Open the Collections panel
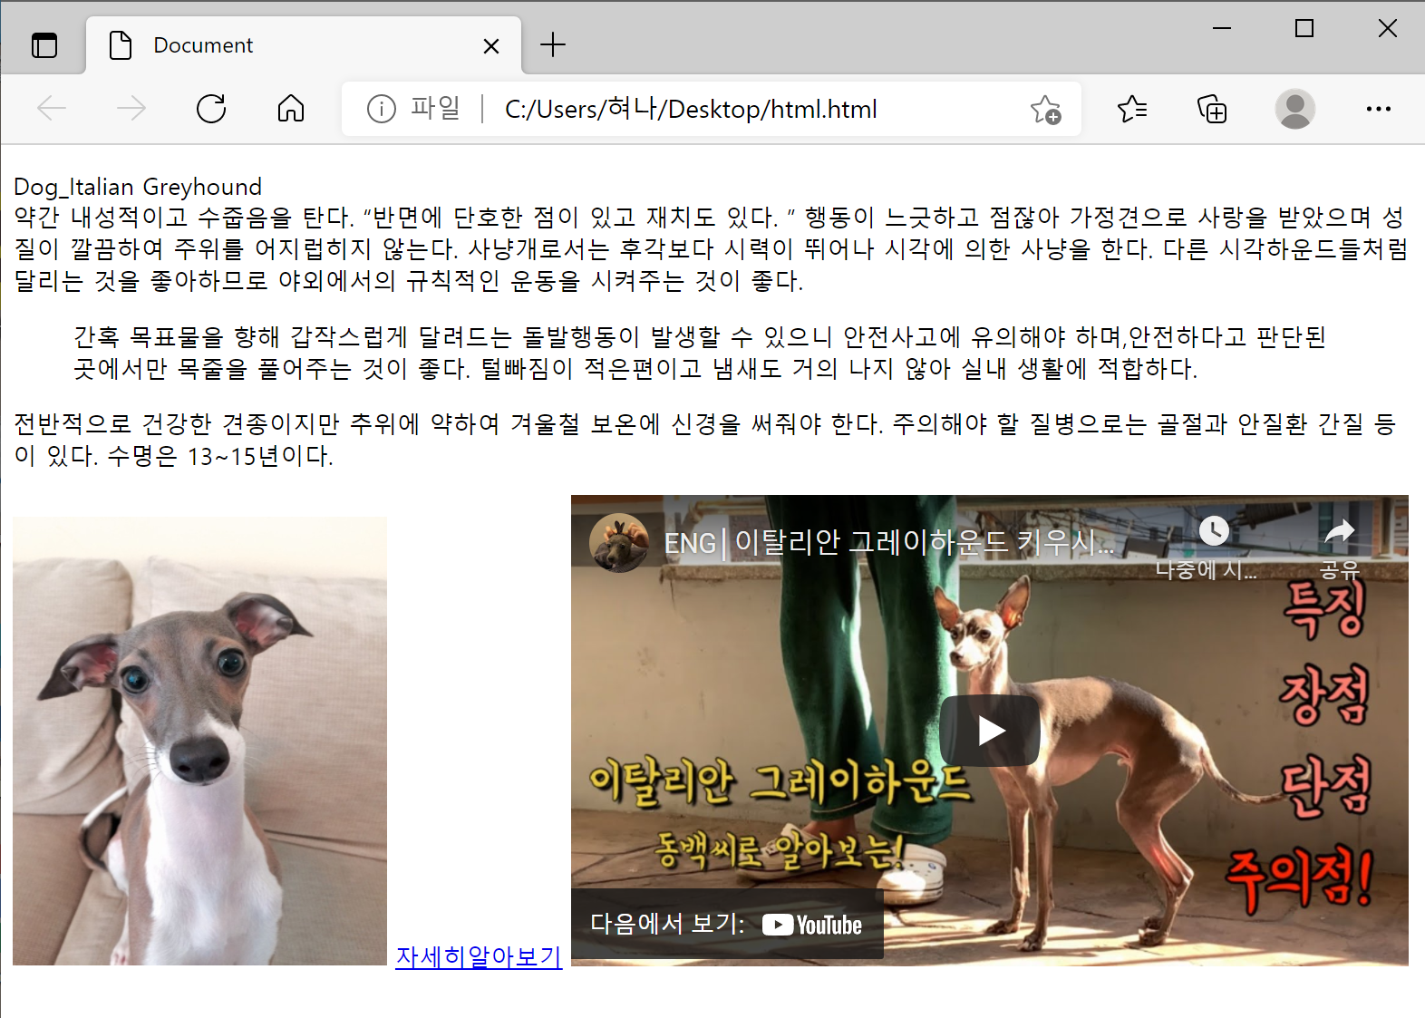Viewport: 1425px width, 1018px height. [x=1212, y=109]
